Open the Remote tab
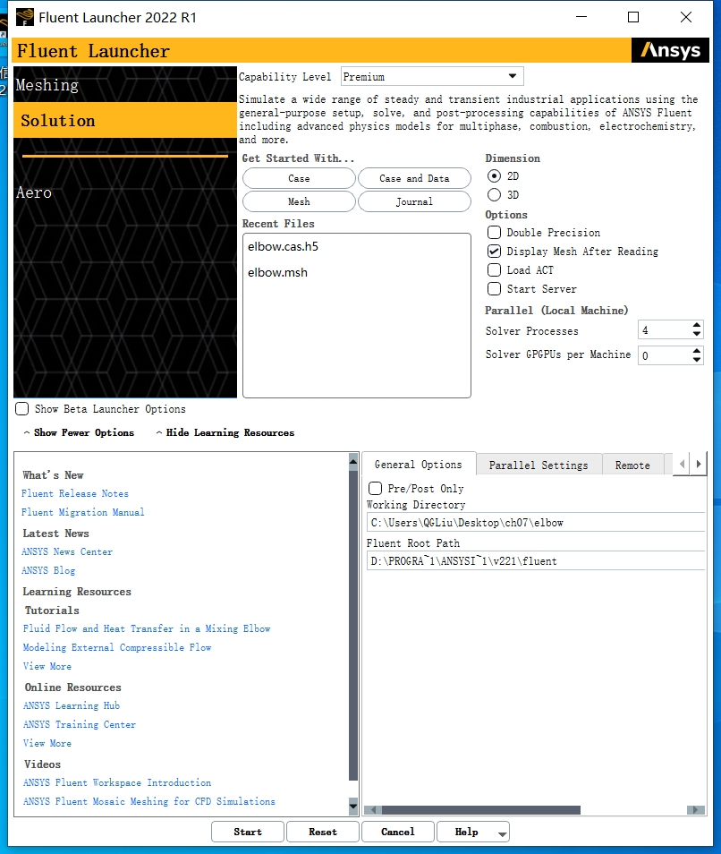This screenshot has height=854, width=721. 632,465
